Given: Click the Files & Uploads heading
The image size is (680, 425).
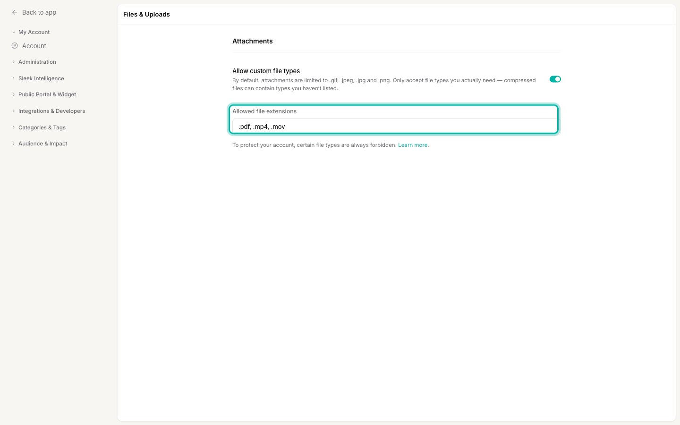Looking at the screenshot, I should coord(146,14).
